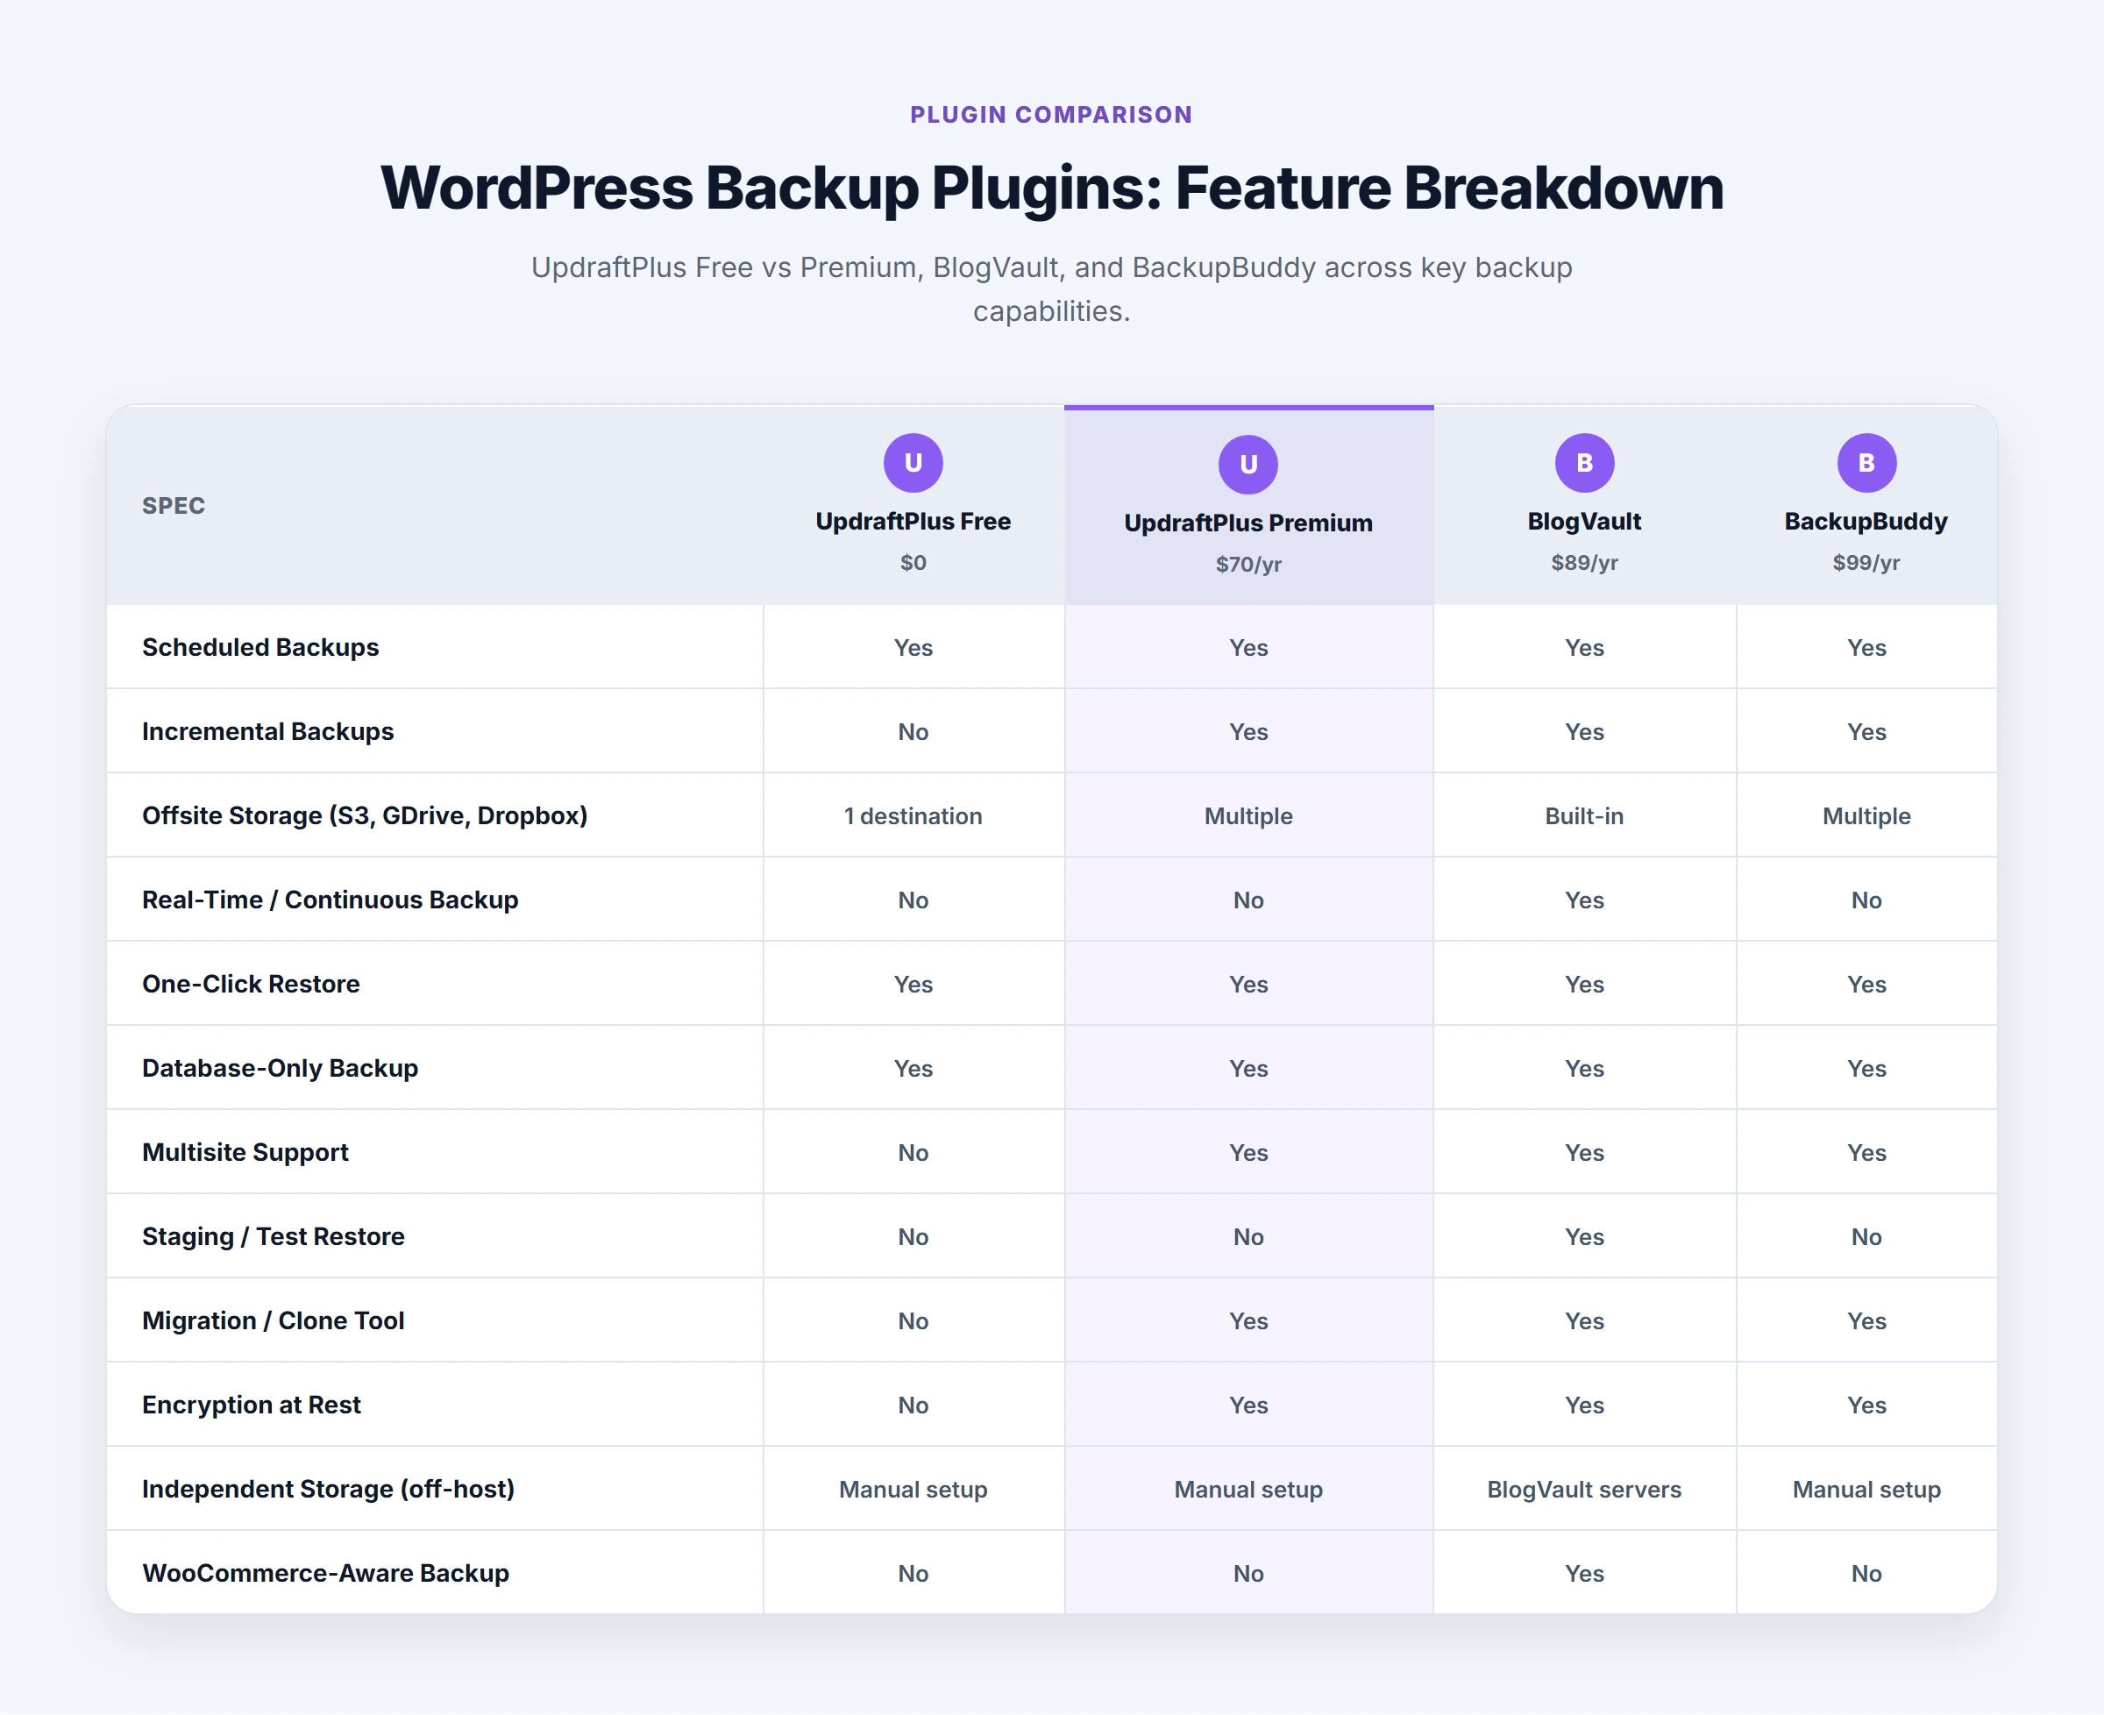The image size is (2104, 1715).
Task: Click Multisite Support 'No' for UpdraftPlus Free
Action: pyautogui.click(x=913, y=1153)
